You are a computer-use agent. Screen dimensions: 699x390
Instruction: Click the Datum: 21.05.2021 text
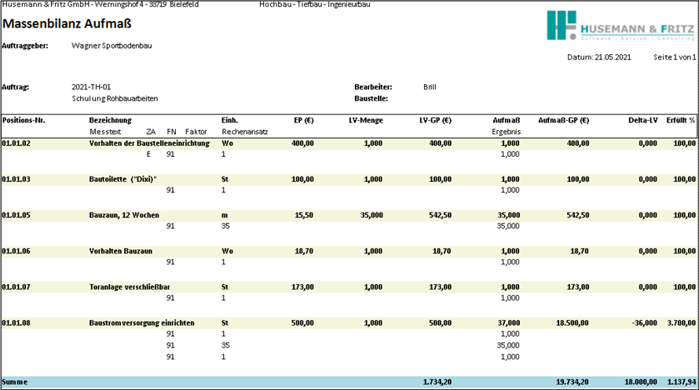pos(600,57)
